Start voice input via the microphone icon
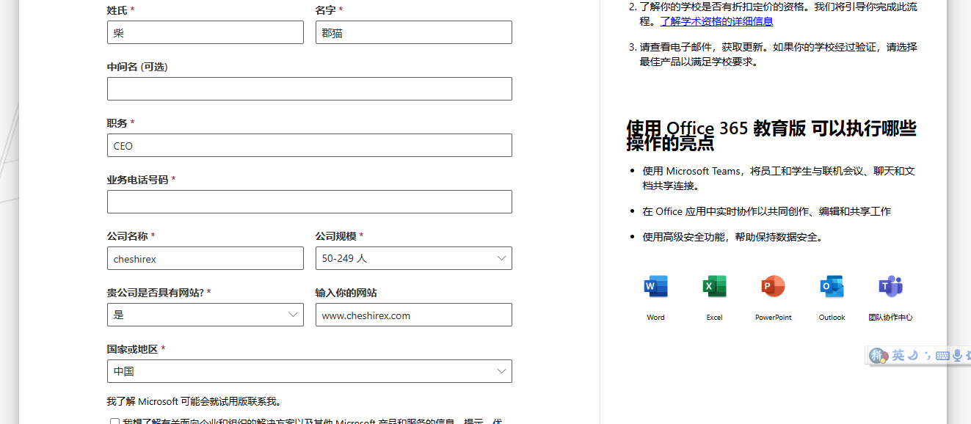 click(957, 356)
